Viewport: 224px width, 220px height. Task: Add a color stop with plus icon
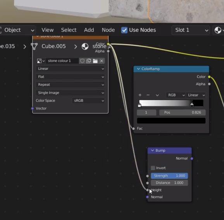(140, 95)
